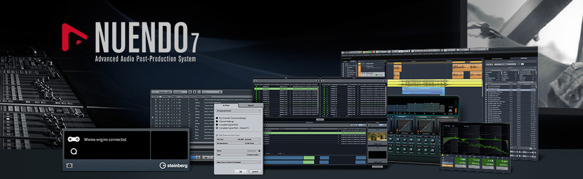583x179 pixels.
Task: Click the lock icon beside Name field
Action: (259, 151)
